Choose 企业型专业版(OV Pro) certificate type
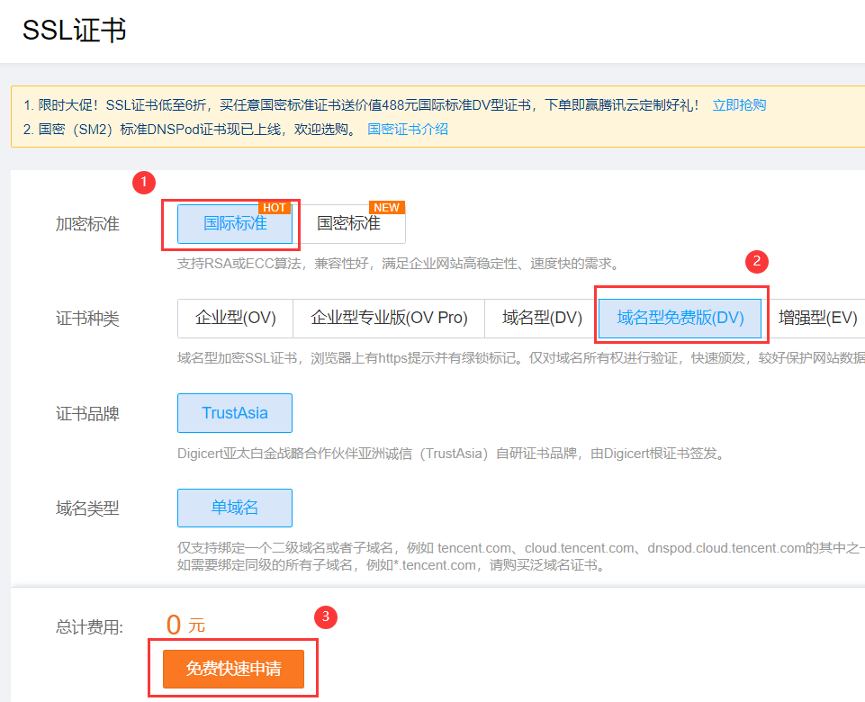This screenshot has height=702, width=865. tap(389, 319)
